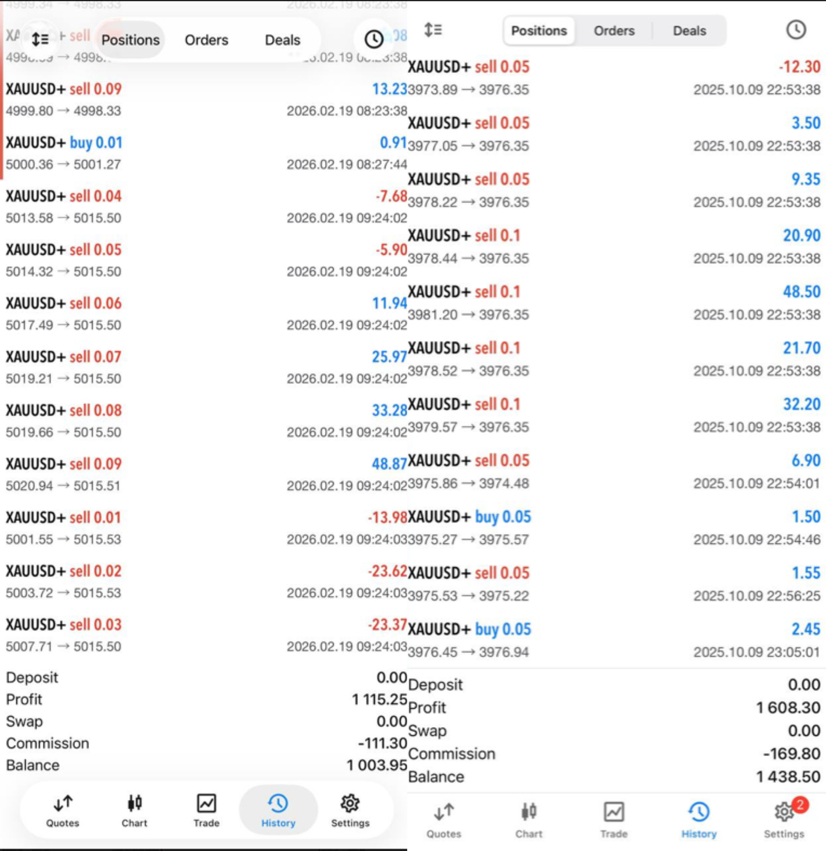The height and width of the screenshot is (851, 826).
Task: Select Deals tab in left screen
Action: (x=282, y=40)
